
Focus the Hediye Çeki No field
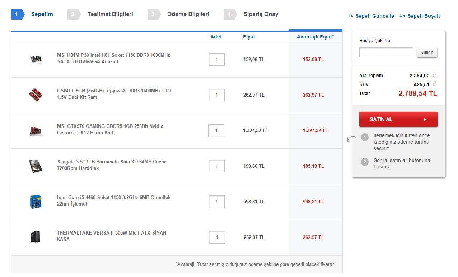(x=386, y=52)
